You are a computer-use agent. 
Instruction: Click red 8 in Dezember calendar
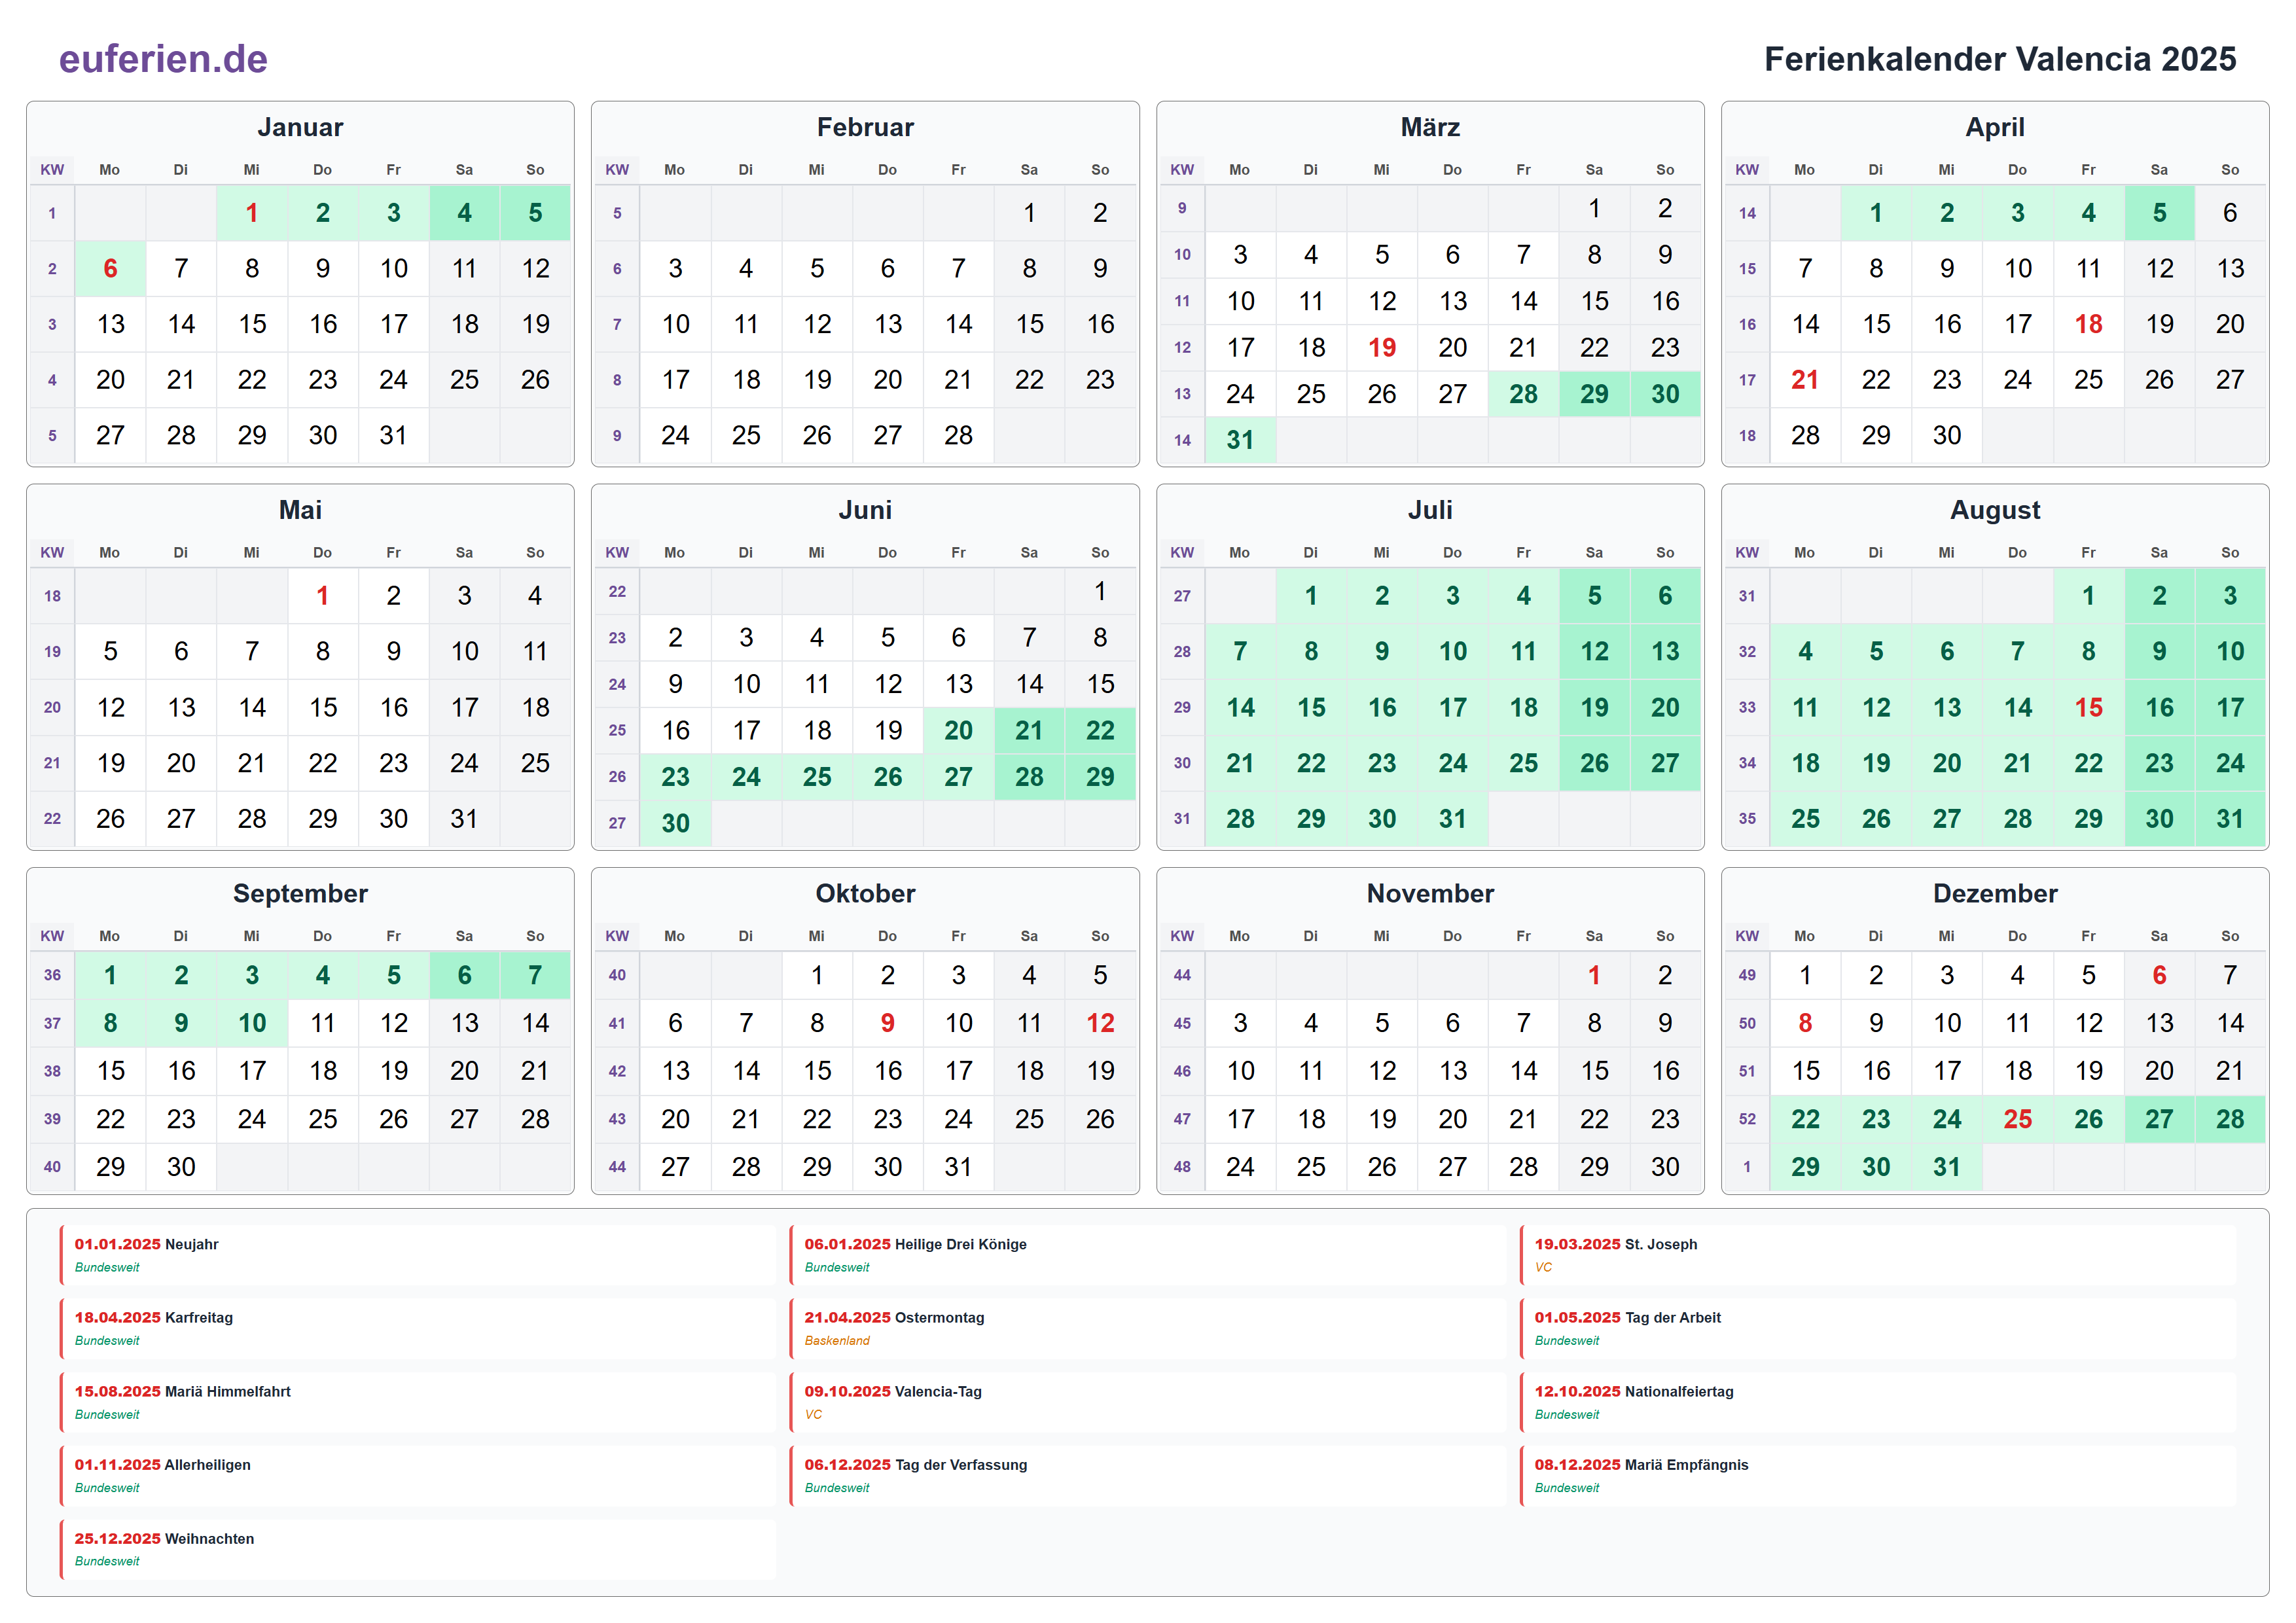coord(1805,1023)
